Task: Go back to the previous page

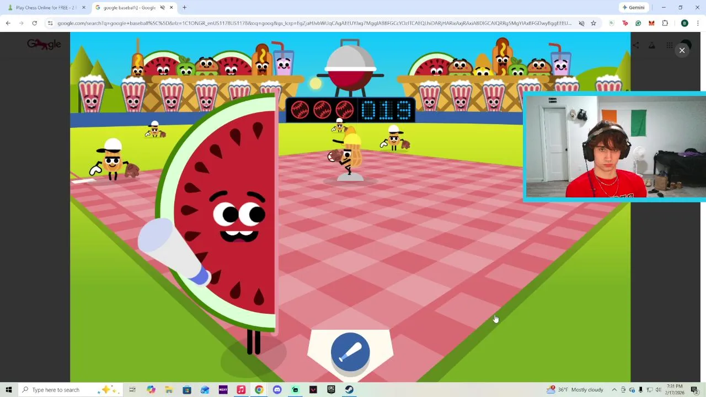Action: (8, 23)
